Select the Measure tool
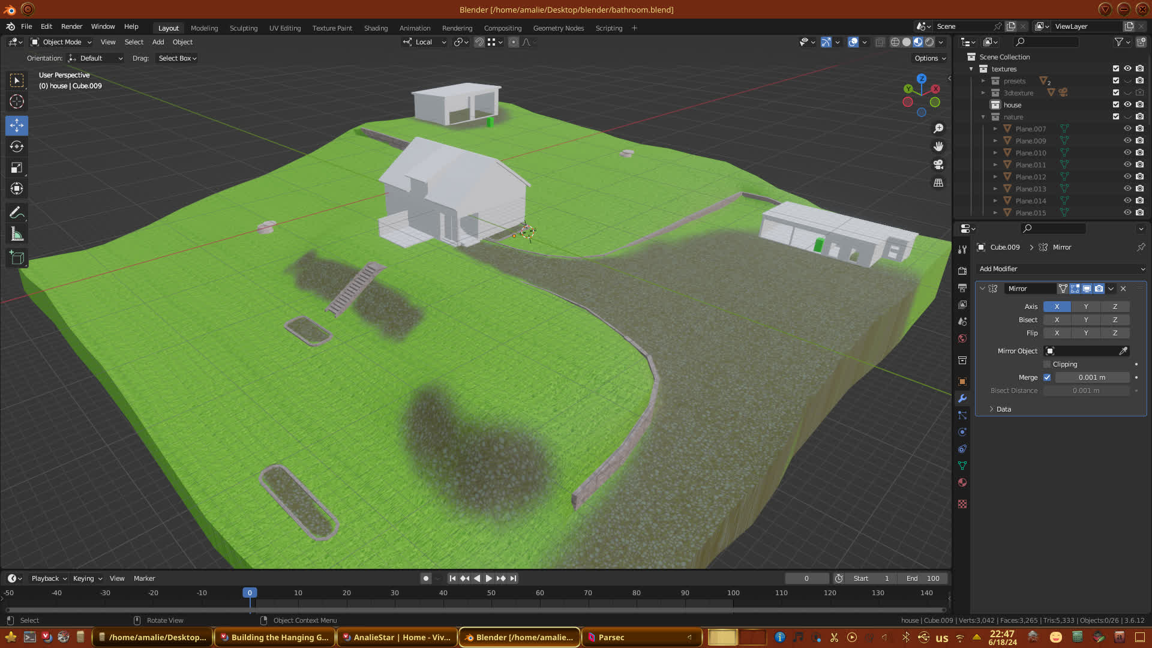The width and height of the screenshot is (1152, 648). (17, 235)
